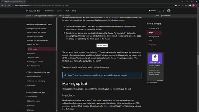199x112 pixels.
Task: Open the h1 - h6 element link
Action: (x=108, y=106)
